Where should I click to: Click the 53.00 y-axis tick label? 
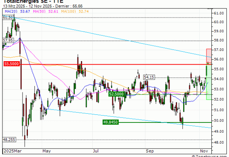coord(219,89)
